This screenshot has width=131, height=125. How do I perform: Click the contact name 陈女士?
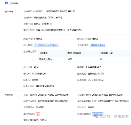(x=35, y=80)
